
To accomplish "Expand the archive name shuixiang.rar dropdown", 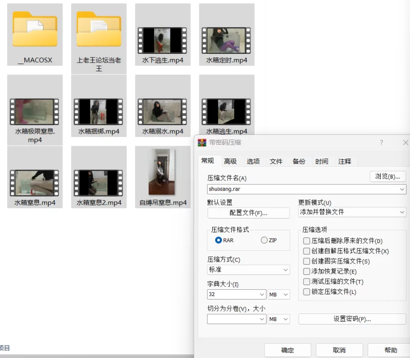I will click(x=402, y=189).
